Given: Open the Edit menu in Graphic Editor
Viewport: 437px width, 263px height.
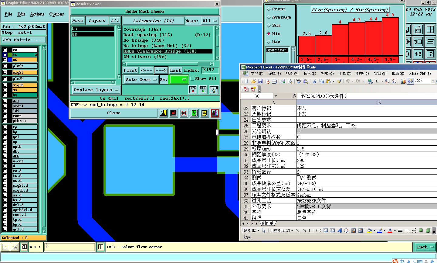Looking at the screenshot, I should 21,14.
